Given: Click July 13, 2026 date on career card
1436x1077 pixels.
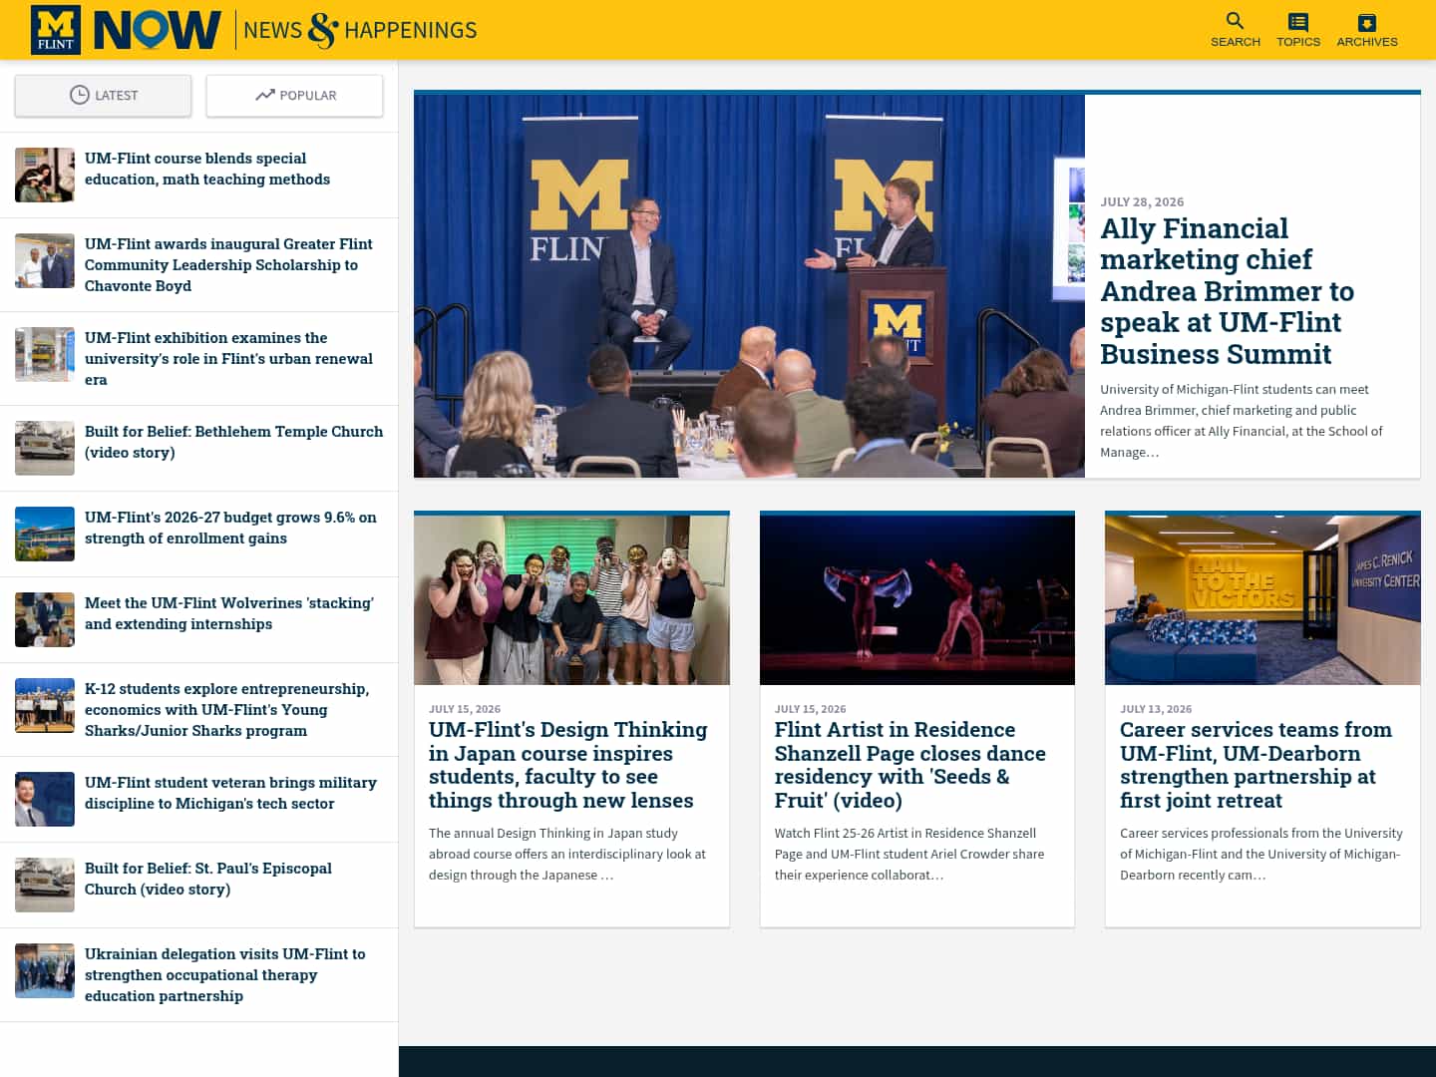Looking at the screenshot, I should 1156,709.
